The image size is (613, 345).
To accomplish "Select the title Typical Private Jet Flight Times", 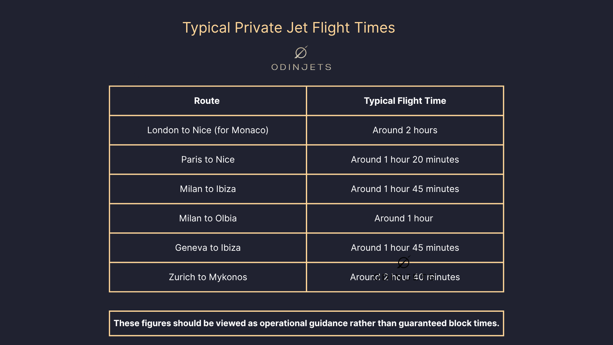I will (289, 28).
